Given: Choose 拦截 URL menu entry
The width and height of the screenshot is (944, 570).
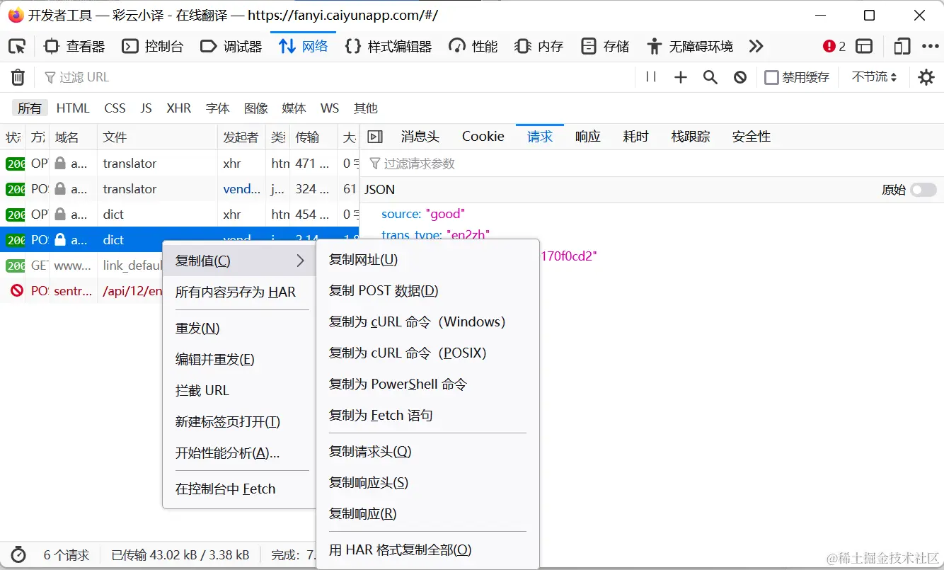Looking at the screenshot, I should (x=241, y=391).
